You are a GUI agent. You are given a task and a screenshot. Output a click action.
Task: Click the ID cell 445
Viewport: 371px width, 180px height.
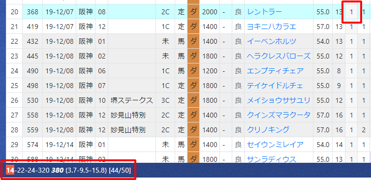pyautogui.click(x=32, y=56)
